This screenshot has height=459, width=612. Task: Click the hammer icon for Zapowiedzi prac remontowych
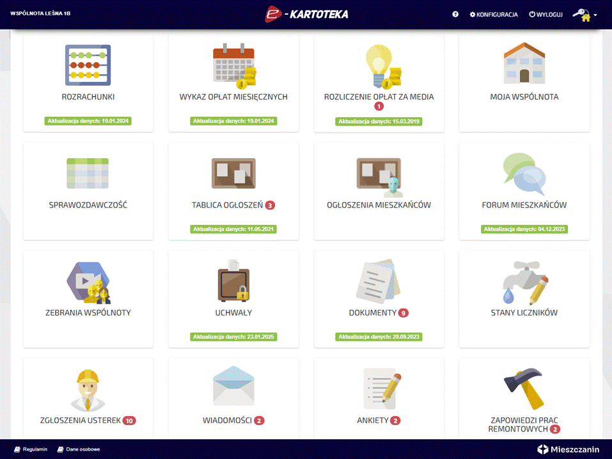click(x=524, y=388)
